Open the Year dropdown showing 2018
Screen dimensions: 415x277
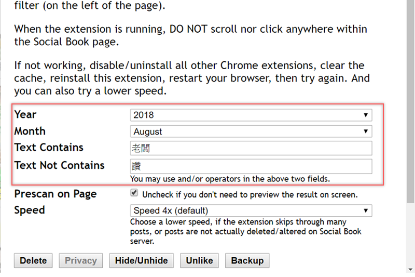point(251,115)
